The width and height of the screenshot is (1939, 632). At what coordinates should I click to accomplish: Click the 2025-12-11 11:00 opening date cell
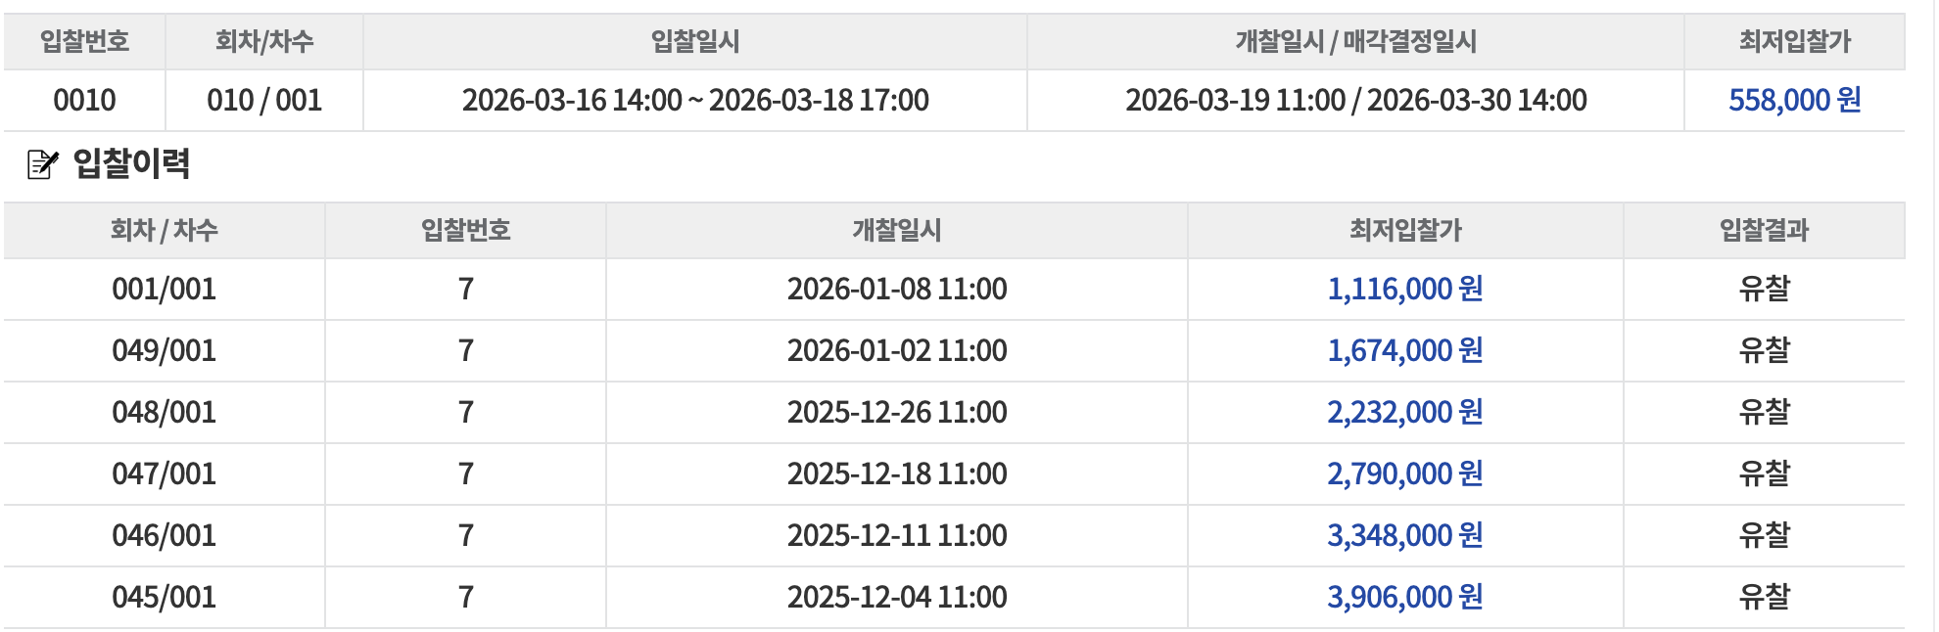click(x=896, y=535)
